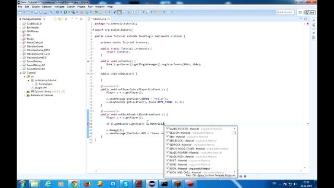Image resolution: width=334 pixels, height=188 pixels.
Task: Choose BOOK : Material from autocomplete list
Action: 200,169
